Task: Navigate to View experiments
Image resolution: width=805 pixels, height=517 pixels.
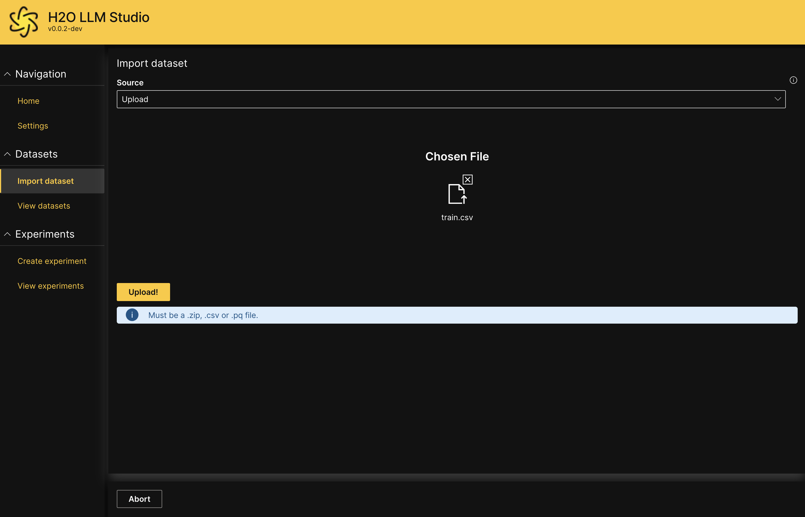Action: [x=50, y=286]
